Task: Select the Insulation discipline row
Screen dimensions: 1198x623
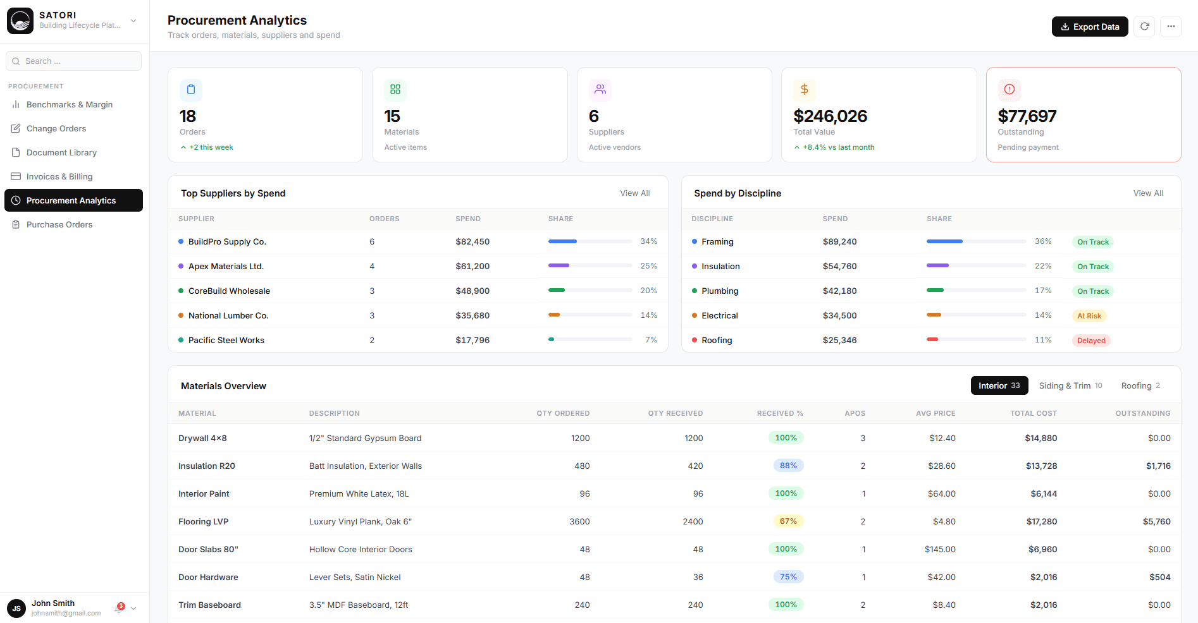Action: coord(931,266)
